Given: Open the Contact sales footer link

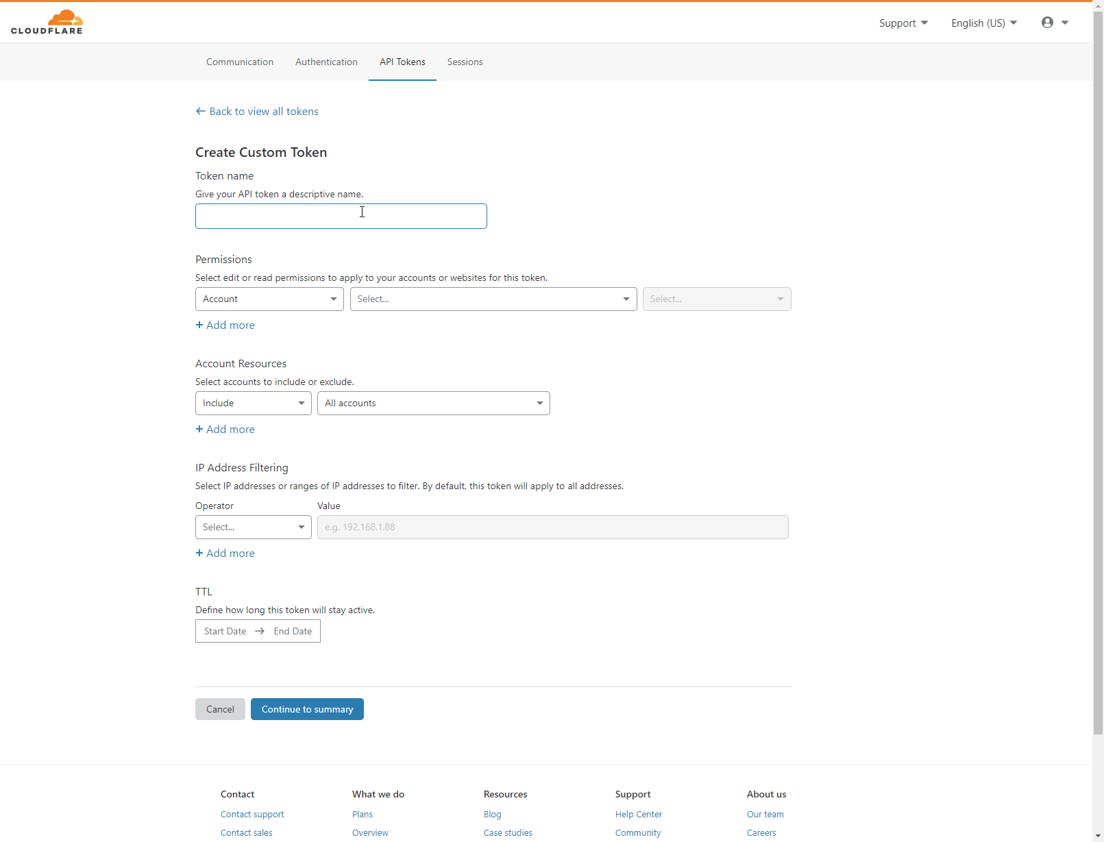Looking at the screenshot, I should [x=247, y=832].
